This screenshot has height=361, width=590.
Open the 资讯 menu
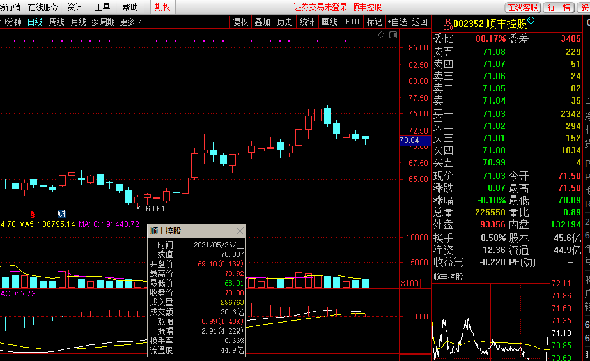pos(75,7)
